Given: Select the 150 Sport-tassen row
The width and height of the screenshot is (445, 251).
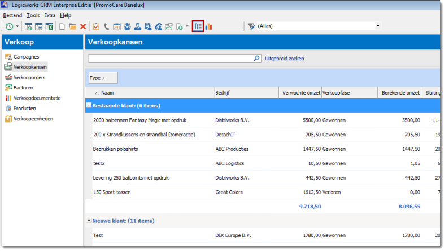Looking at the screenshot, I should (263, 192).
